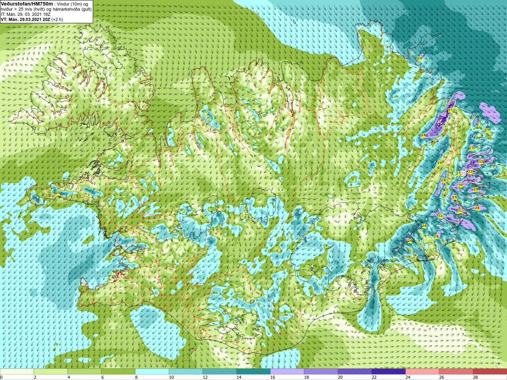Click legend scale number 10
Screen dimensions: 507x380
(171, 377)
